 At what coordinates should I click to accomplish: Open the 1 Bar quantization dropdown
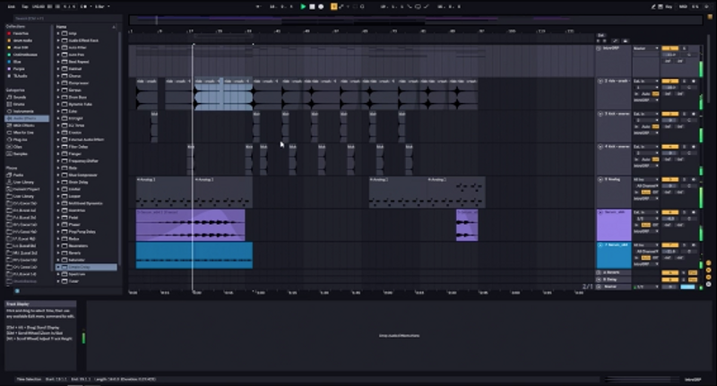[x=101, y=7]
